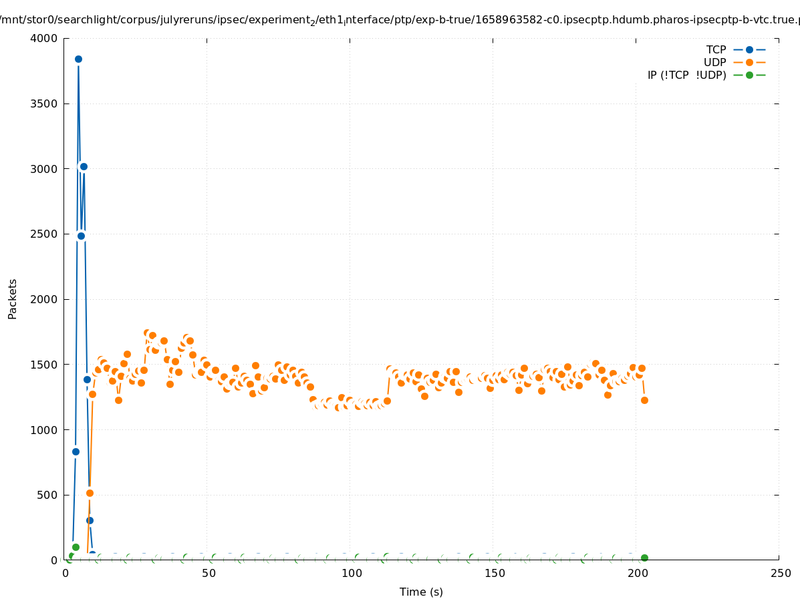This screenshot has height=601, width=800.
Task: Click the 250 tick on x-axis
Action: [779, 574]
